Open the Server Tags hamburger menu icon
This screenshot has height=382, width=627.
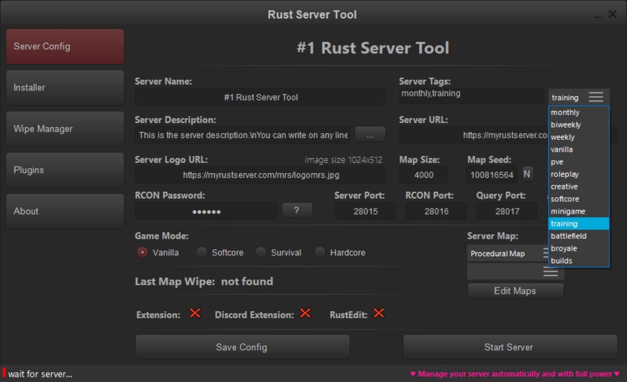point(596,97)
